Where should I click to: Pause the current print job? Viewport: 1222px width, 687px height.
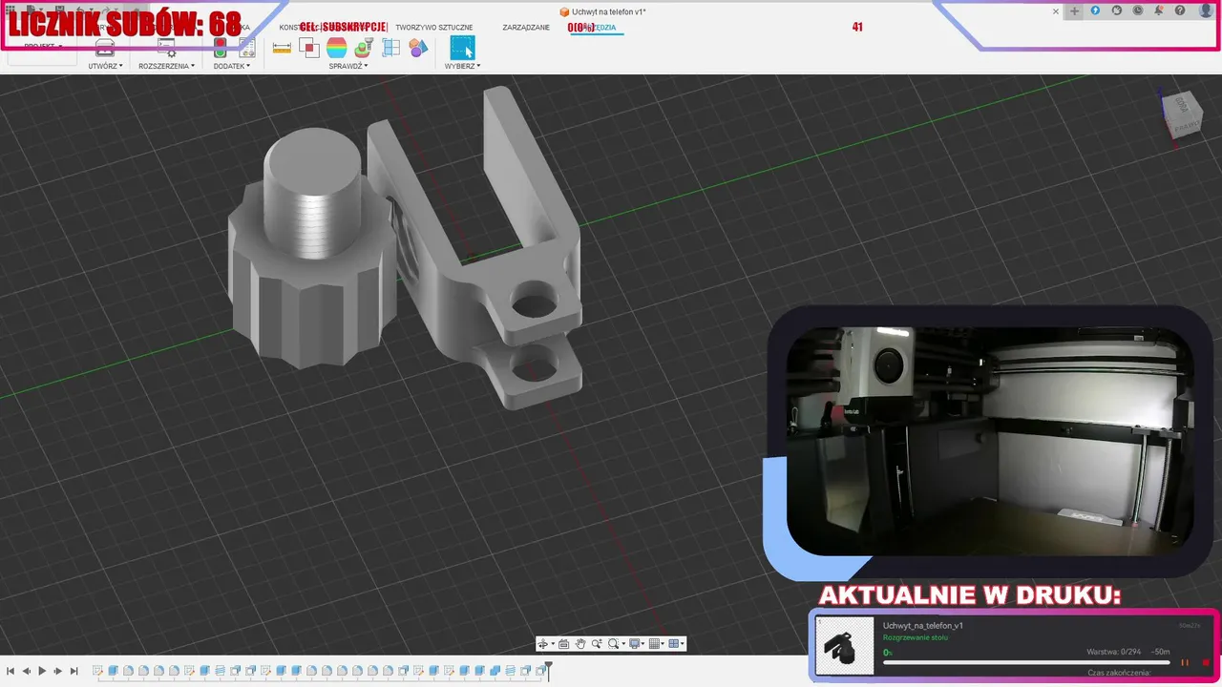pos(1185,662)
